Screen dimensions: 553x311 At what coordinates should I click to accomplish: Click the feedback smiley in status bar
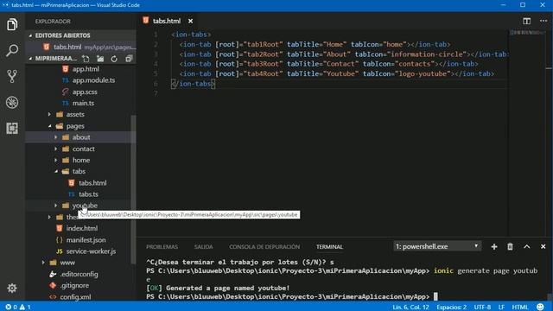pyautogui.click(x=540, y=307)
